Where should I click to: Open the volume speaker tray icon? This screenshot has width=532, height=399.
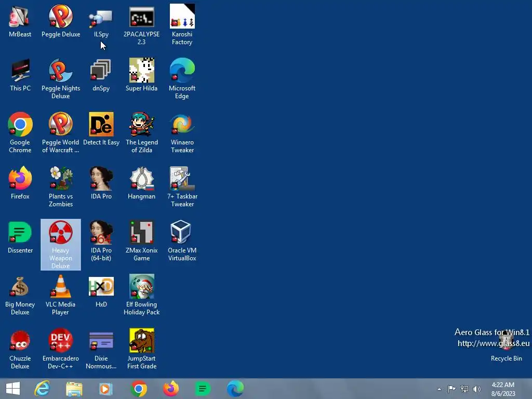pyautogui.click(x=477, y=389)
